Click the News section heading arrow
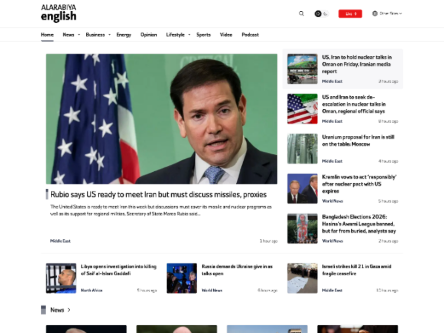 click(x=69, y=310)
